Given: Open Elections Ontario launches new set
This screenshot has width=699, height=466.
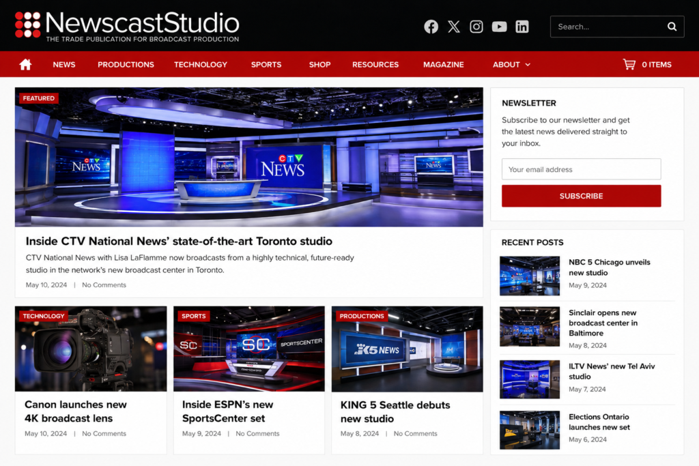Looking at the screenshot, I should tap(599, 422).
